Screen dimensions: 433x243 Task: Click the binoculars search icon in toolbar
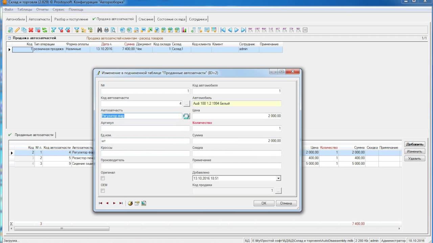pyautogui.click(x=99, y=30)
